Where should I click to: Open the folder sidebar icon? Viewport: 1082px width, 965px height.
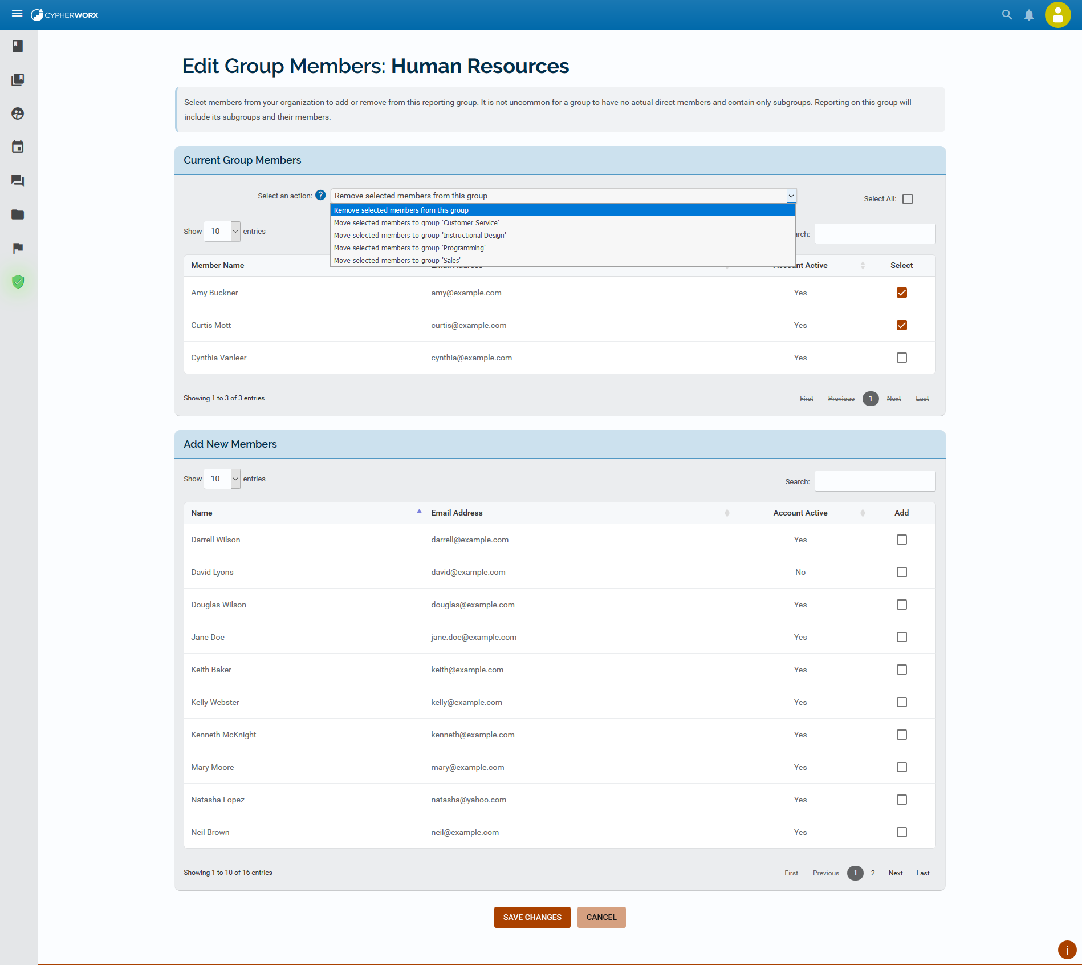coord(18,214)
